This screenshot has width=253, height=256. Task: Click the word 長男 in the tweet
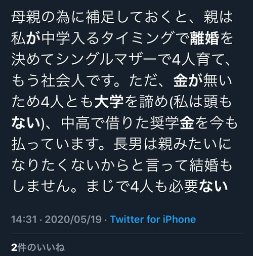[128, 144]
